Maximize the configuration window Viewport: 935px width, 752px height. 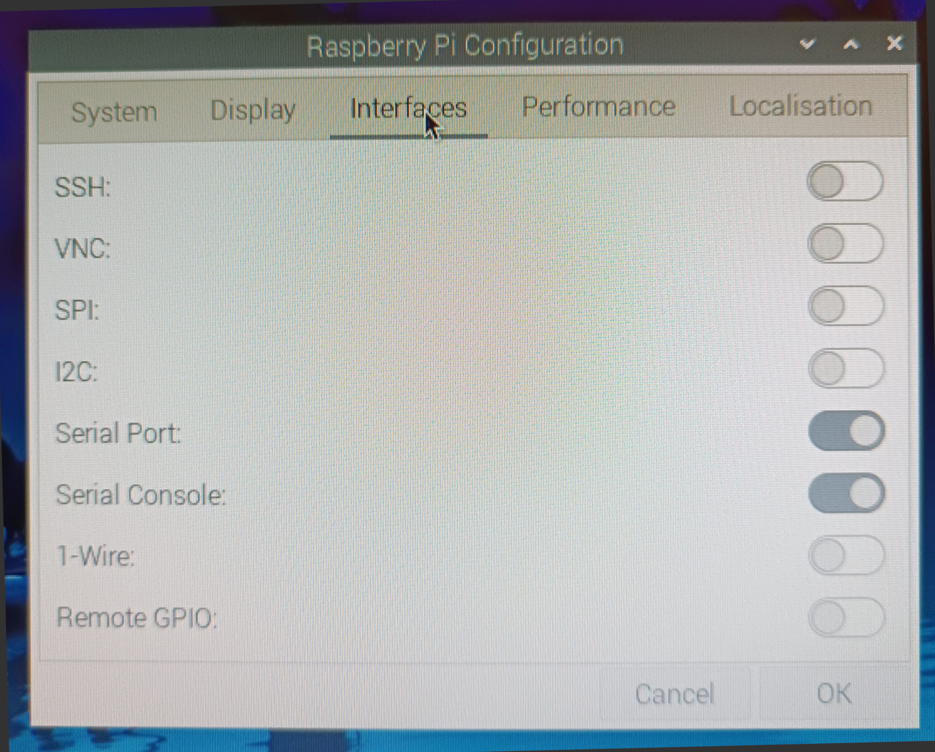coord(850,44)
